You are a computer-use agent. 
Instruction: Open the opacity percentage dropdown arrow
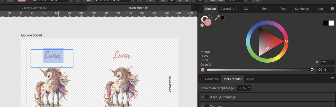333,70
